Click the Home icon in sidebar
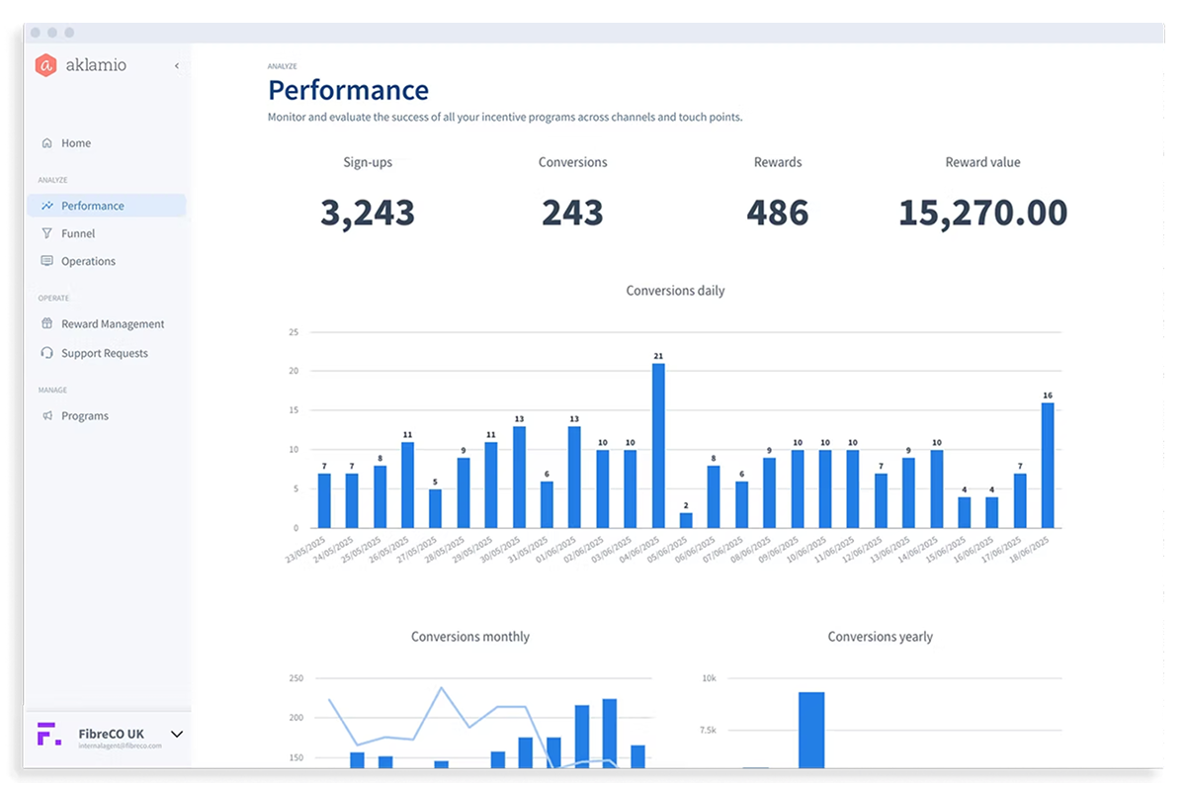Image resolution: width=1186 pixels, height=792 pixels. tap(46, 142)
